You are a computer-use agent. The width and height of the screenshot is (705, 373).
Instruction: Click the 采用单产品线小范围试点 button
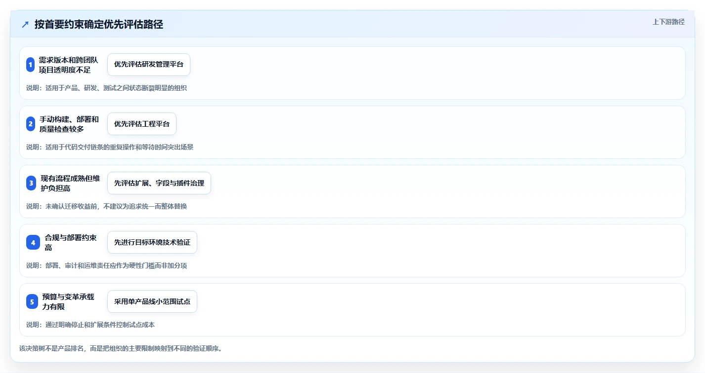click(152, 301)
